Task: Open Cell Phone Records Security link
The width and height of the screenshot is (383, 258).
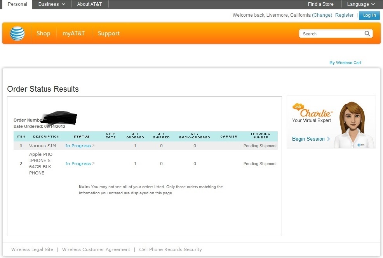Action: (x=171, y=249)
